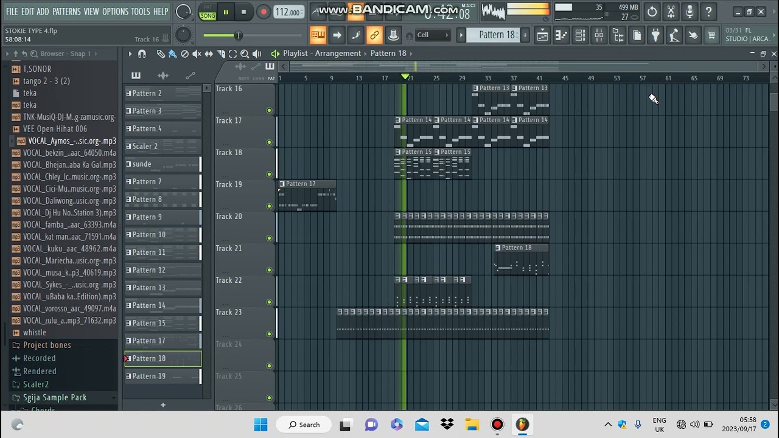
Task: Mute Track 18 with its green dot
Action: coord(269,174)
